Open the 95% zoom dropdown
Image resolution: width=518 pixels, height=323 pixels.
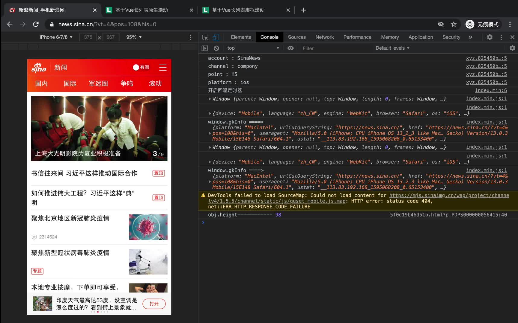(x=134, y=37)
